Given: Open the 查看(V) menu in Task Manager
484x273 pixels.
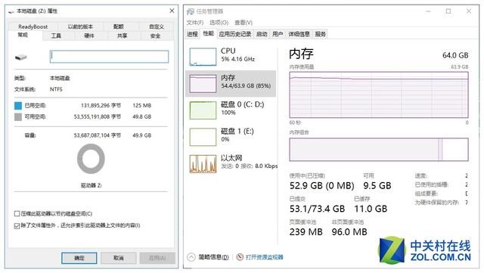Looking at the screenshot, I should (244, 23).
